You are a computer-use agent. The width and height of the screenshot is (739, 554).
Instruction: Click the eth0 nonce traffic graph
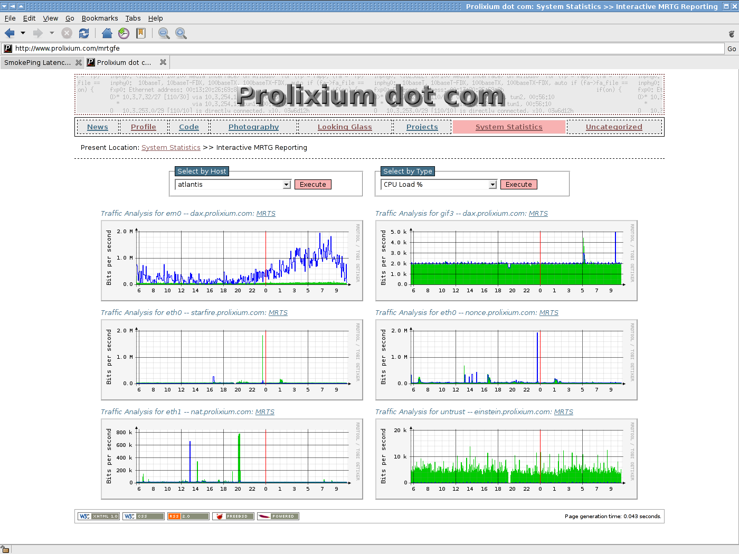[x=506, y=360]
